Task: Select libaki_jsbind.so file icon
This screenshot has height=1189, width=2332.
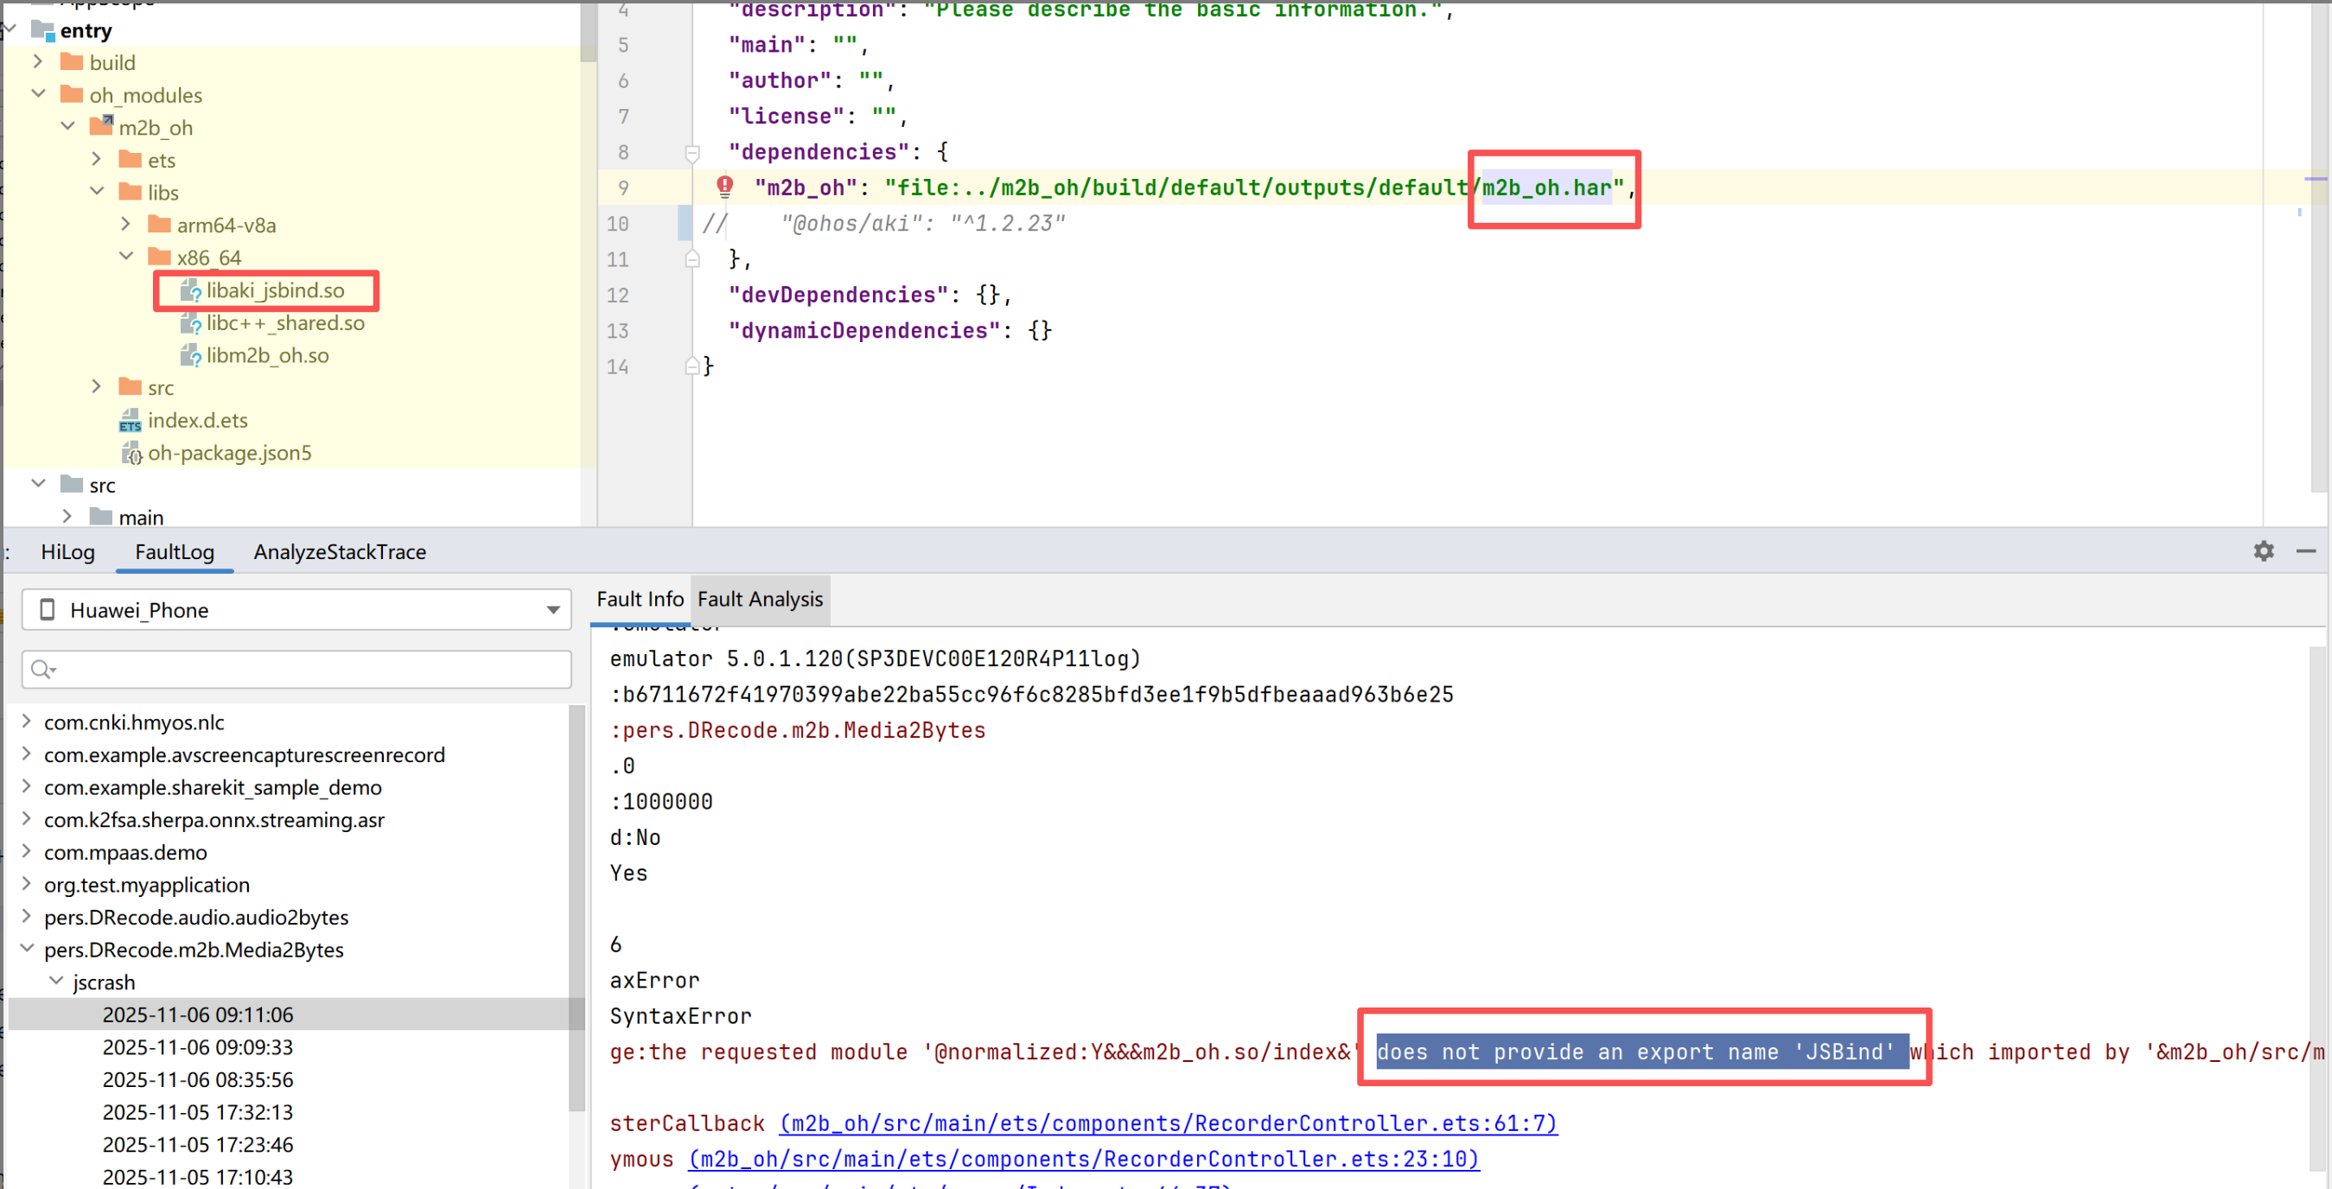Action: pyautogui.click(x=190, y=290)
